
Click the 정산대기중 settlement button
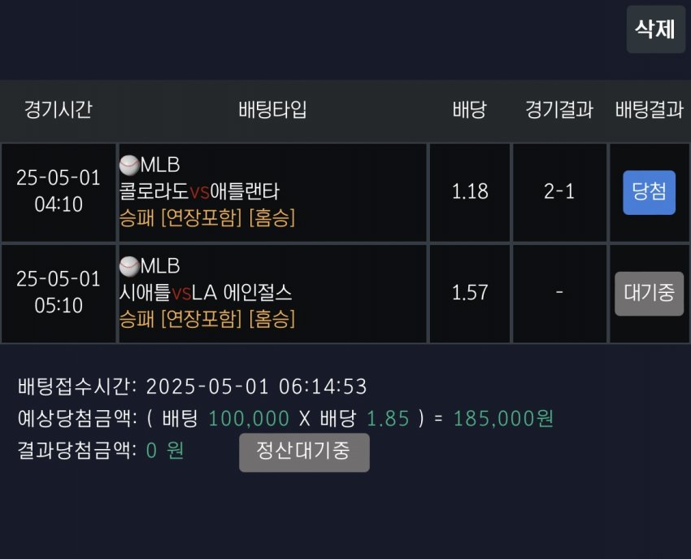pyautogui.click(x=304, y=452)
